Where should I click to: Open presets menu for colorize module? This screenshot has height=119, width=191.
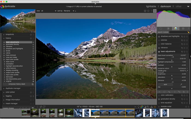tap(187, 40)
